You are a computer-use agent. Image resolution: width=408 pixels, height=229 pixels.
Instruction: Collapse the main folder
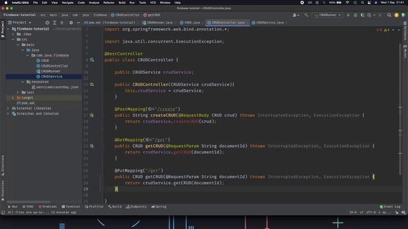click(18, 45)
